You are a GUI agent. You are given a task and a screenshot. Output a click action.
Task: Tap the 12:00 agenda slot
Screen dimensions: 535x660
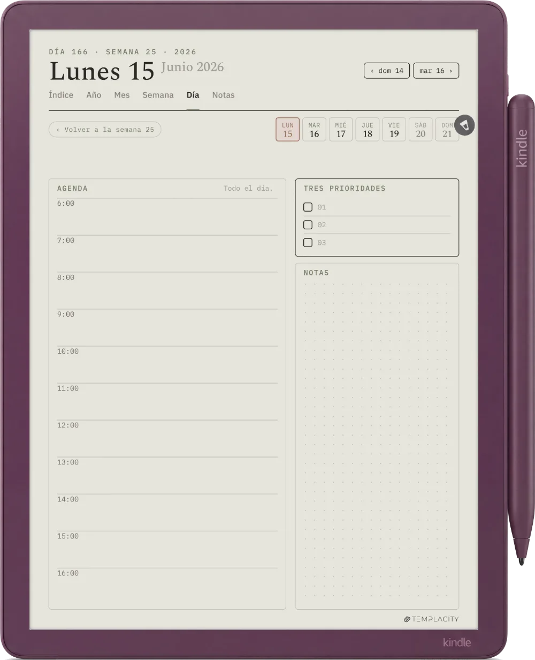pyautogui.click(x=167, y=438)
